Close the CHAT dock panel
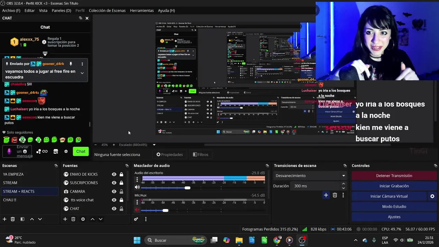The image size is (439, 247). [87, 18]
